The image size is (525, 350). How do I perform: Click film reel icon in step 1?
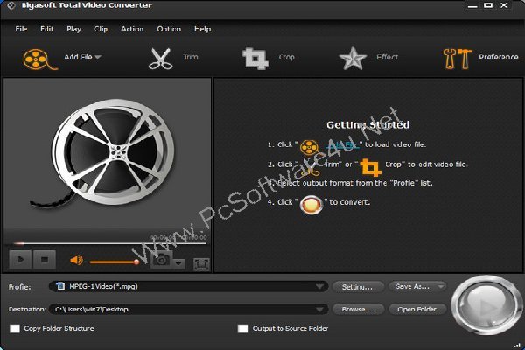309,147
